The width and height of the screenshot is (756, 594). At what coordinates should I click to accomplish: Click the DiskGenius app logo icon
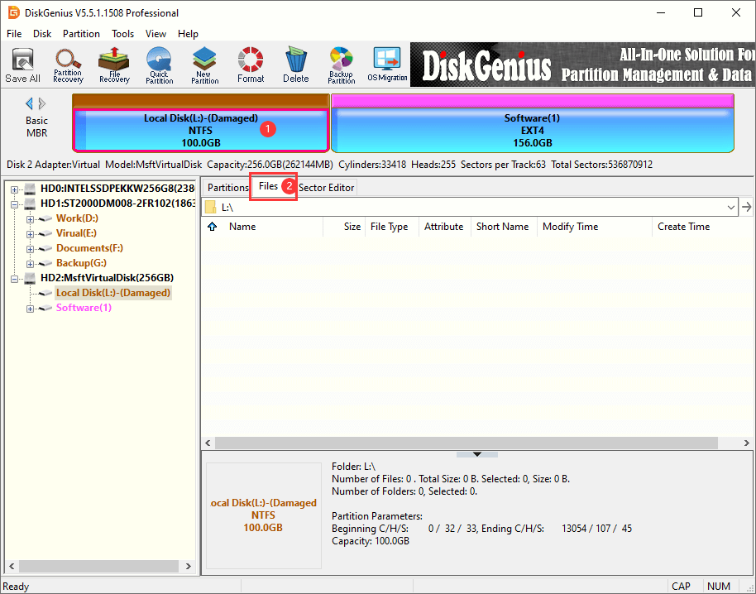(x=14, y=12)
